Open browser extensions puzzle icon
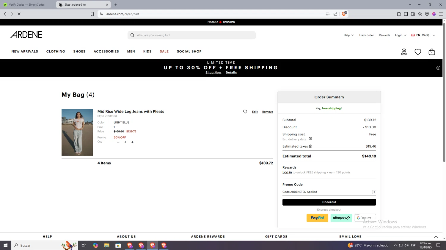446x250 pixels. pyautogui.click(x=399, y=14)
